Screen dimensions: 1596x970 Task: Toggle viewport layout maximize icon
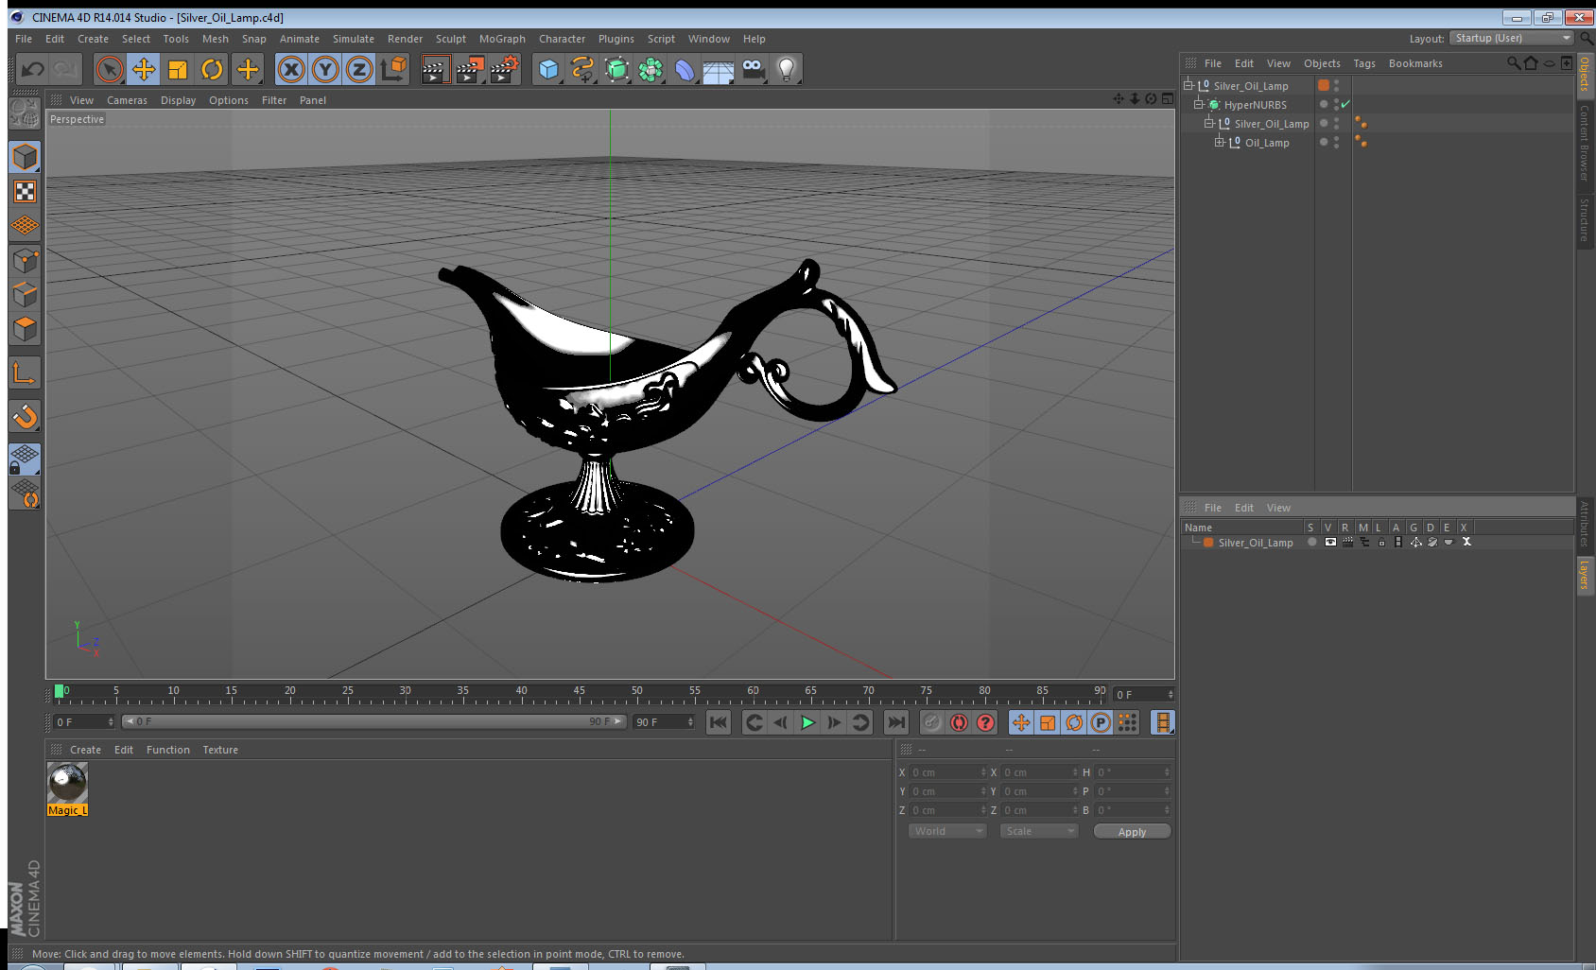click(1167, 98)
